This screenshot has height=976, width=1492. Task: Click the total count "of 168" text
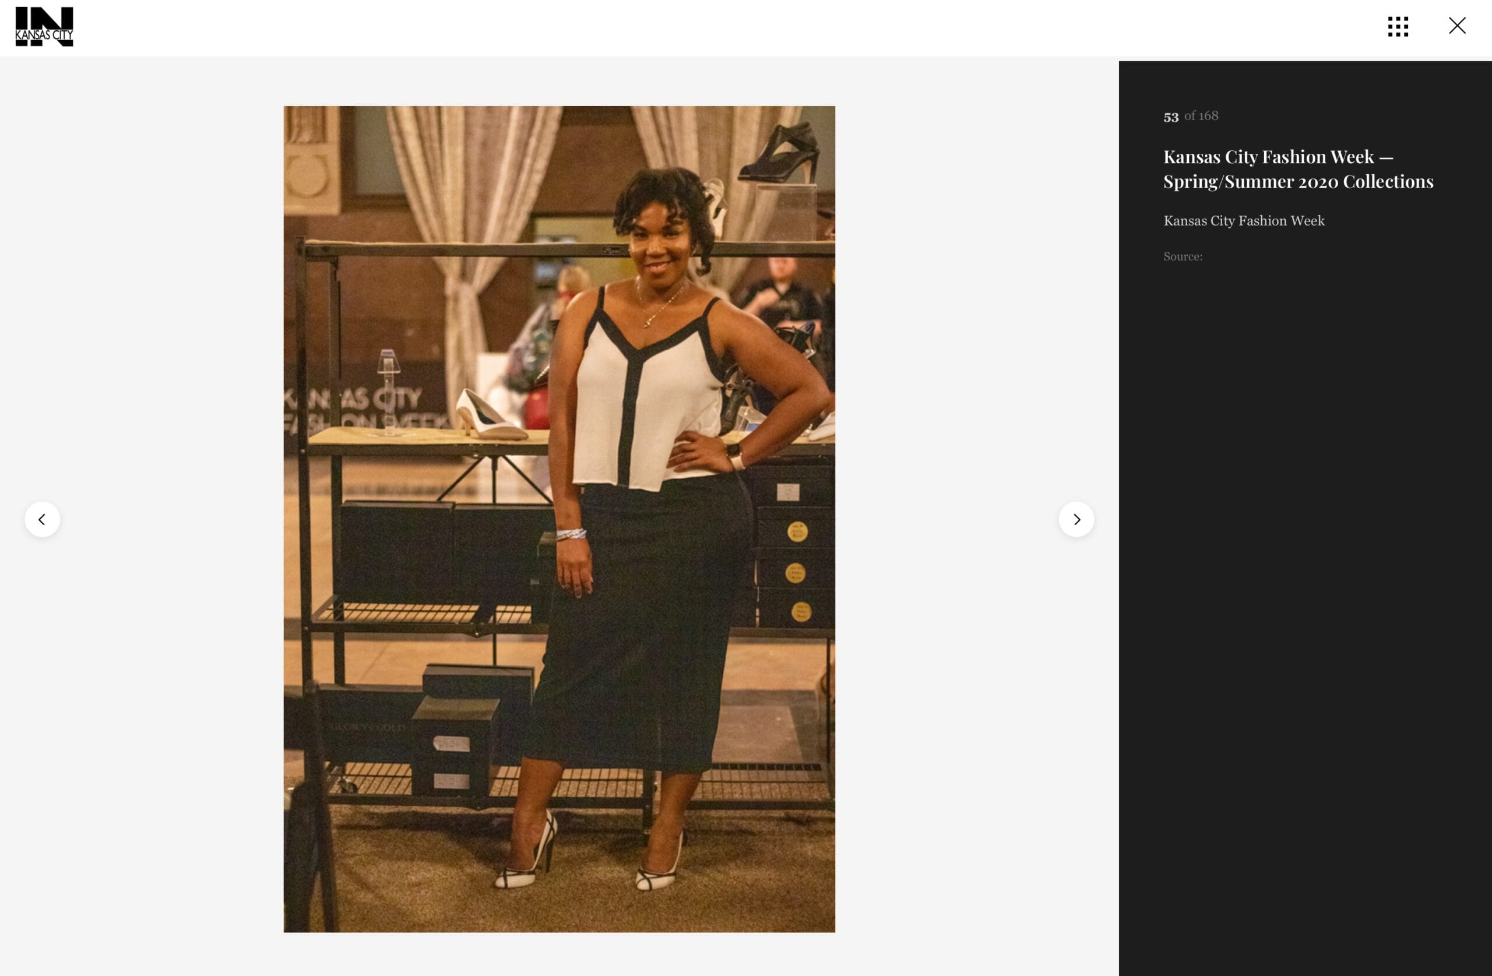(x=1201, y=115)
